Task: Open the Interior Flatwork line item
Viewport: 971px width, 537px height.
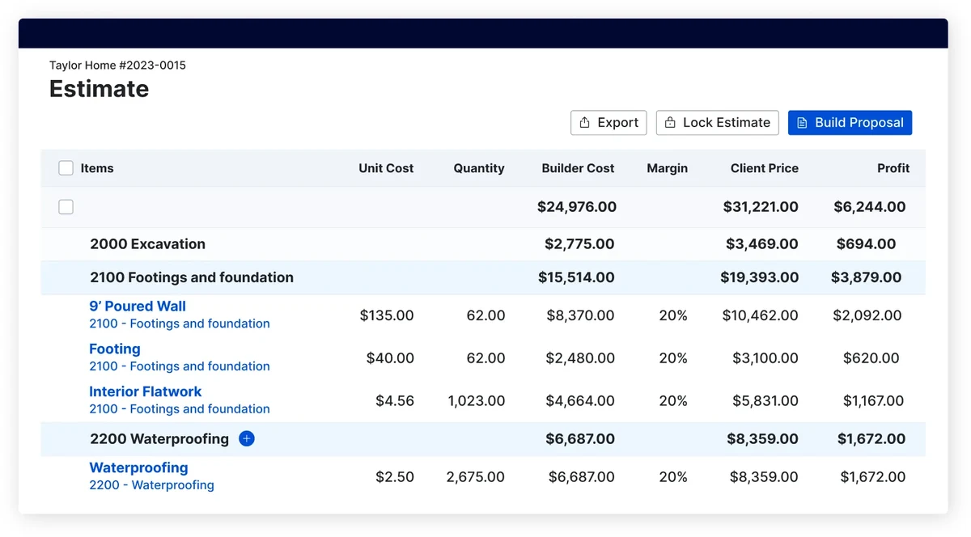Action: coord(146,392)
